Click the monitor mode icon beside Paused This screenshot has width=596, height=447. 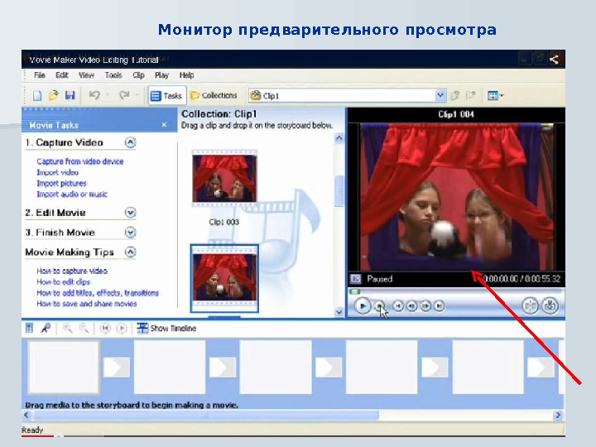click(355, 279)
